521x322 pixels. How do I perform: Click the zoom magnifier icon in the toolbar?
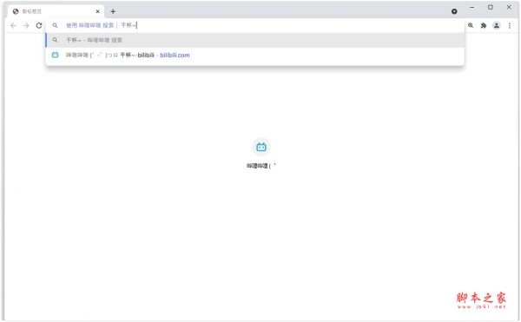[x=471, y=25]
